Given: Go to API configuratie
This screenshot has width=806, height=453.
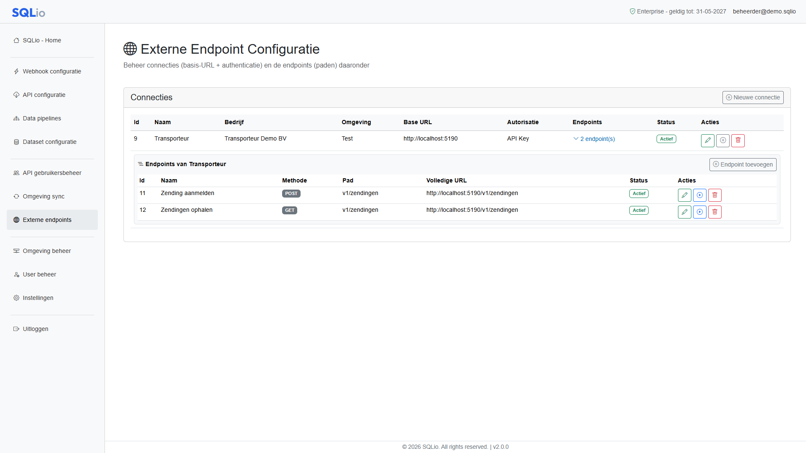Looking at the screenshot, I should (x=52, y=95).
